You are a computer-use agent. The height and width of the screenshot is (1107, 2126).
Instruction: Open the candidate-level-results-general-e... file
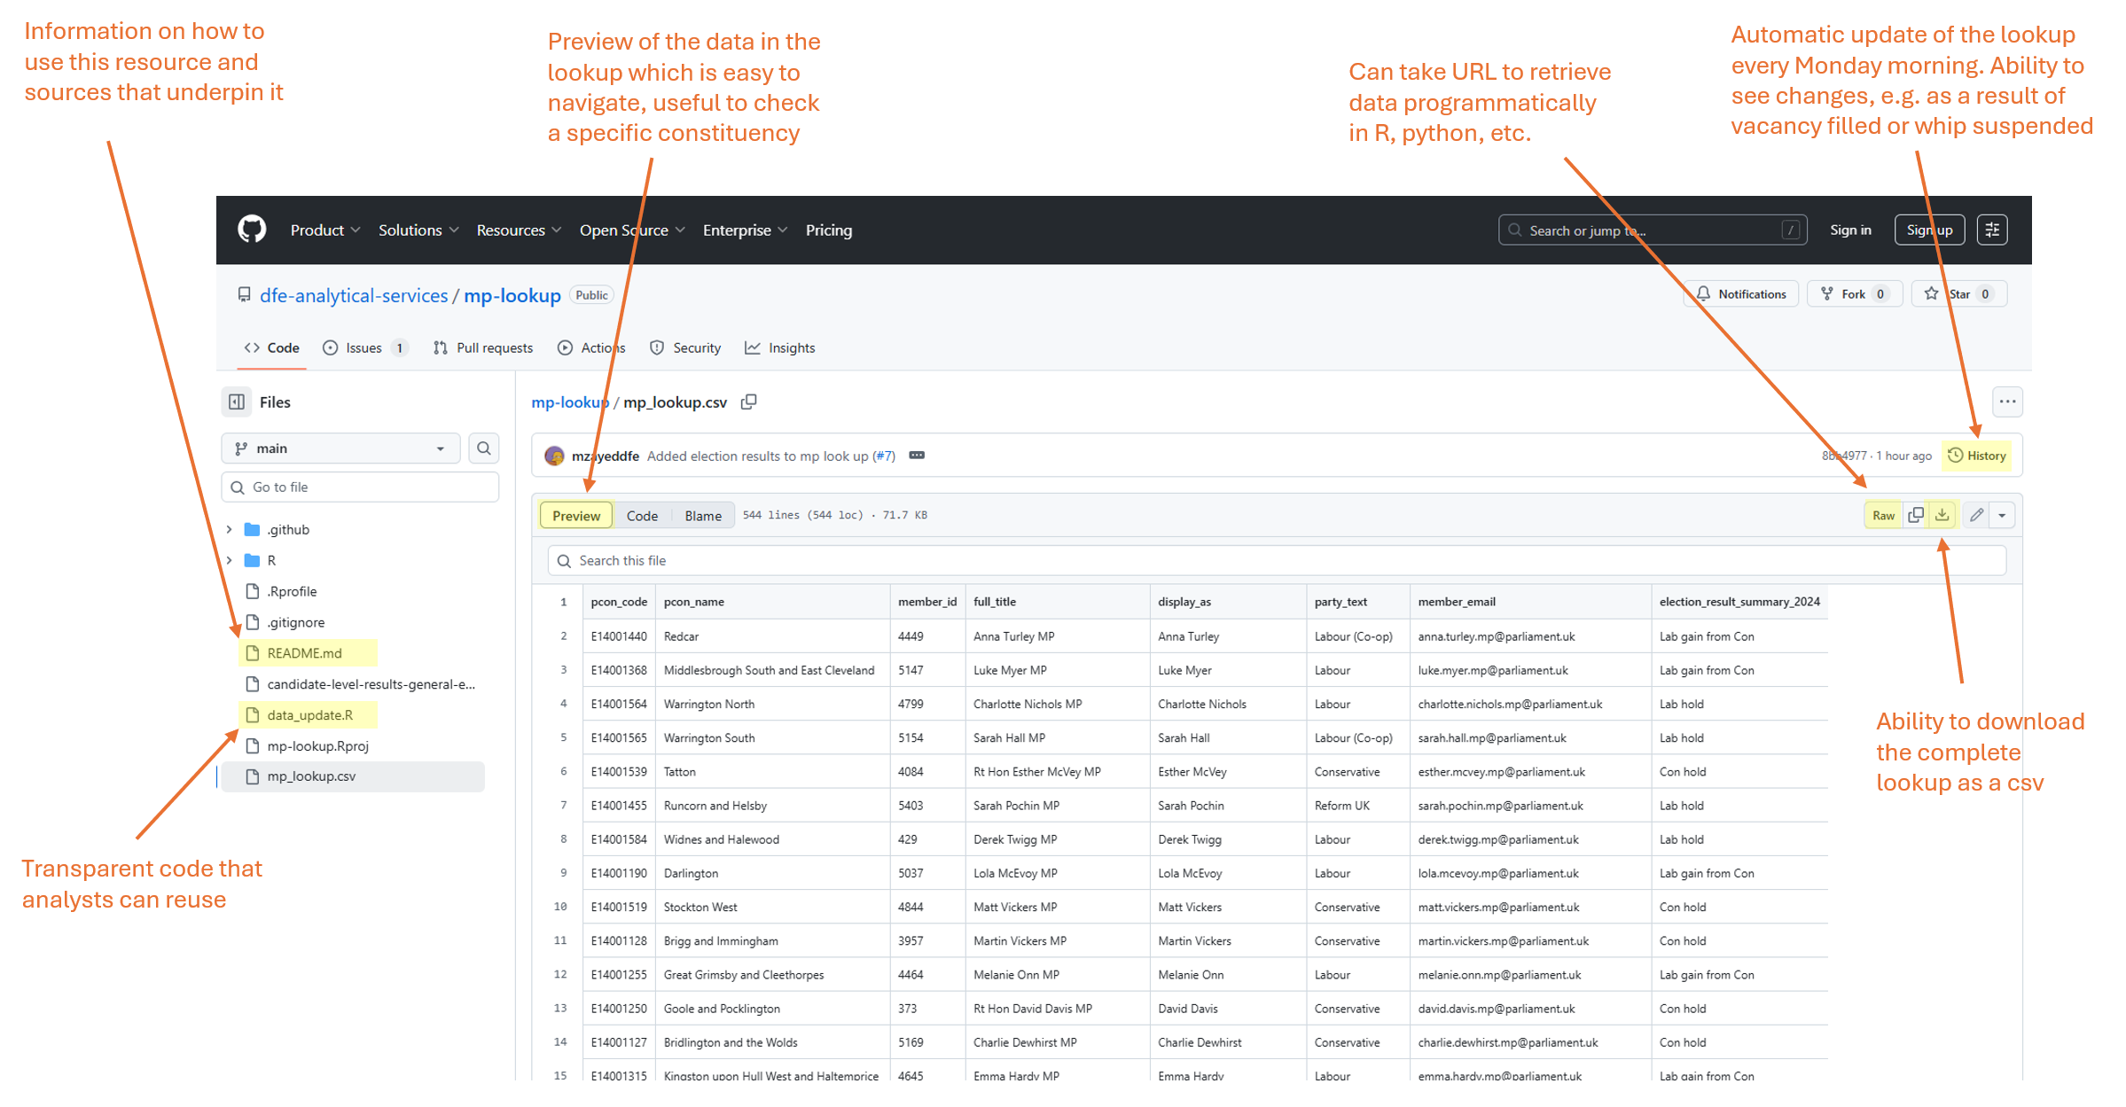tap(371, 684)
